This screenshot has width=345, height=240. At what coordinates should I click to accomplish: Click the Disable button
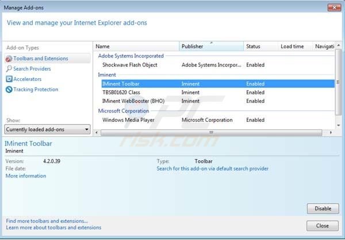pyautogui.click(x=323, y=208)
